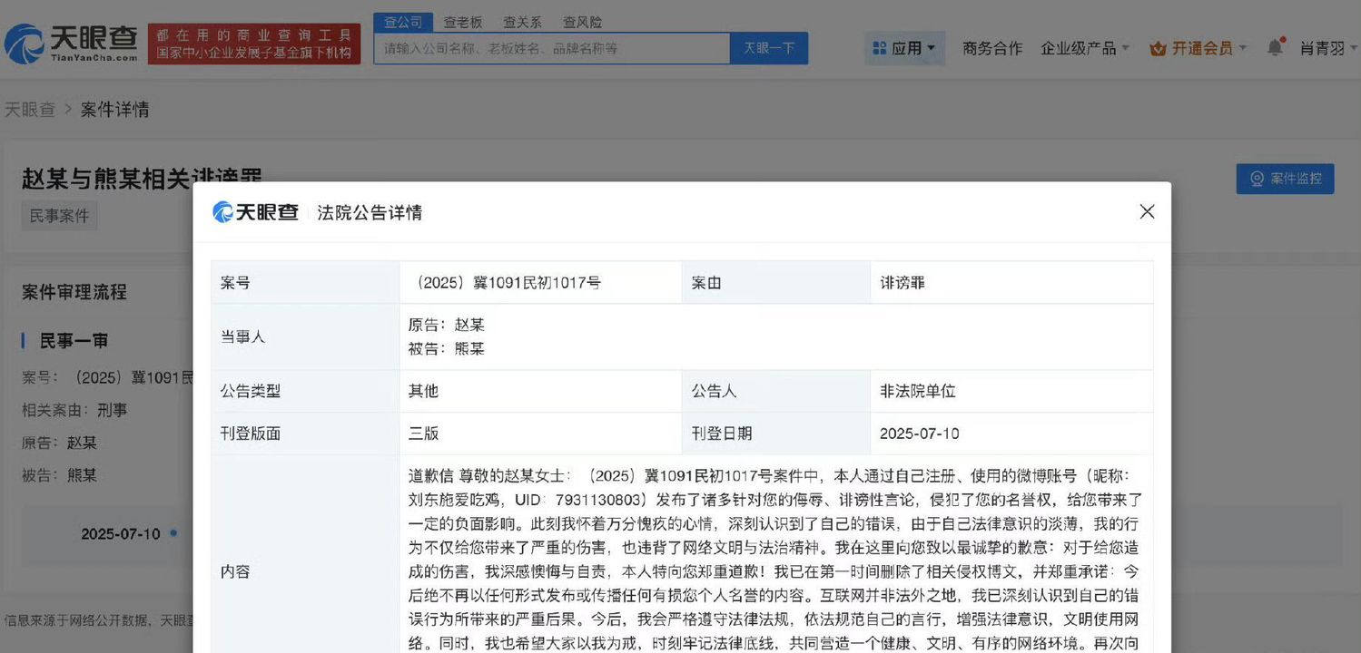Open the 商务合作 link

pos(992,48)
